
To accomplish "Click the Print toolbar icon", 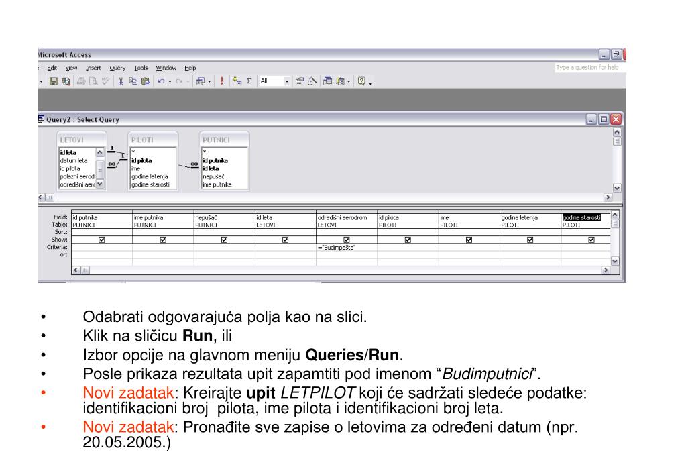I will [81, 81].
